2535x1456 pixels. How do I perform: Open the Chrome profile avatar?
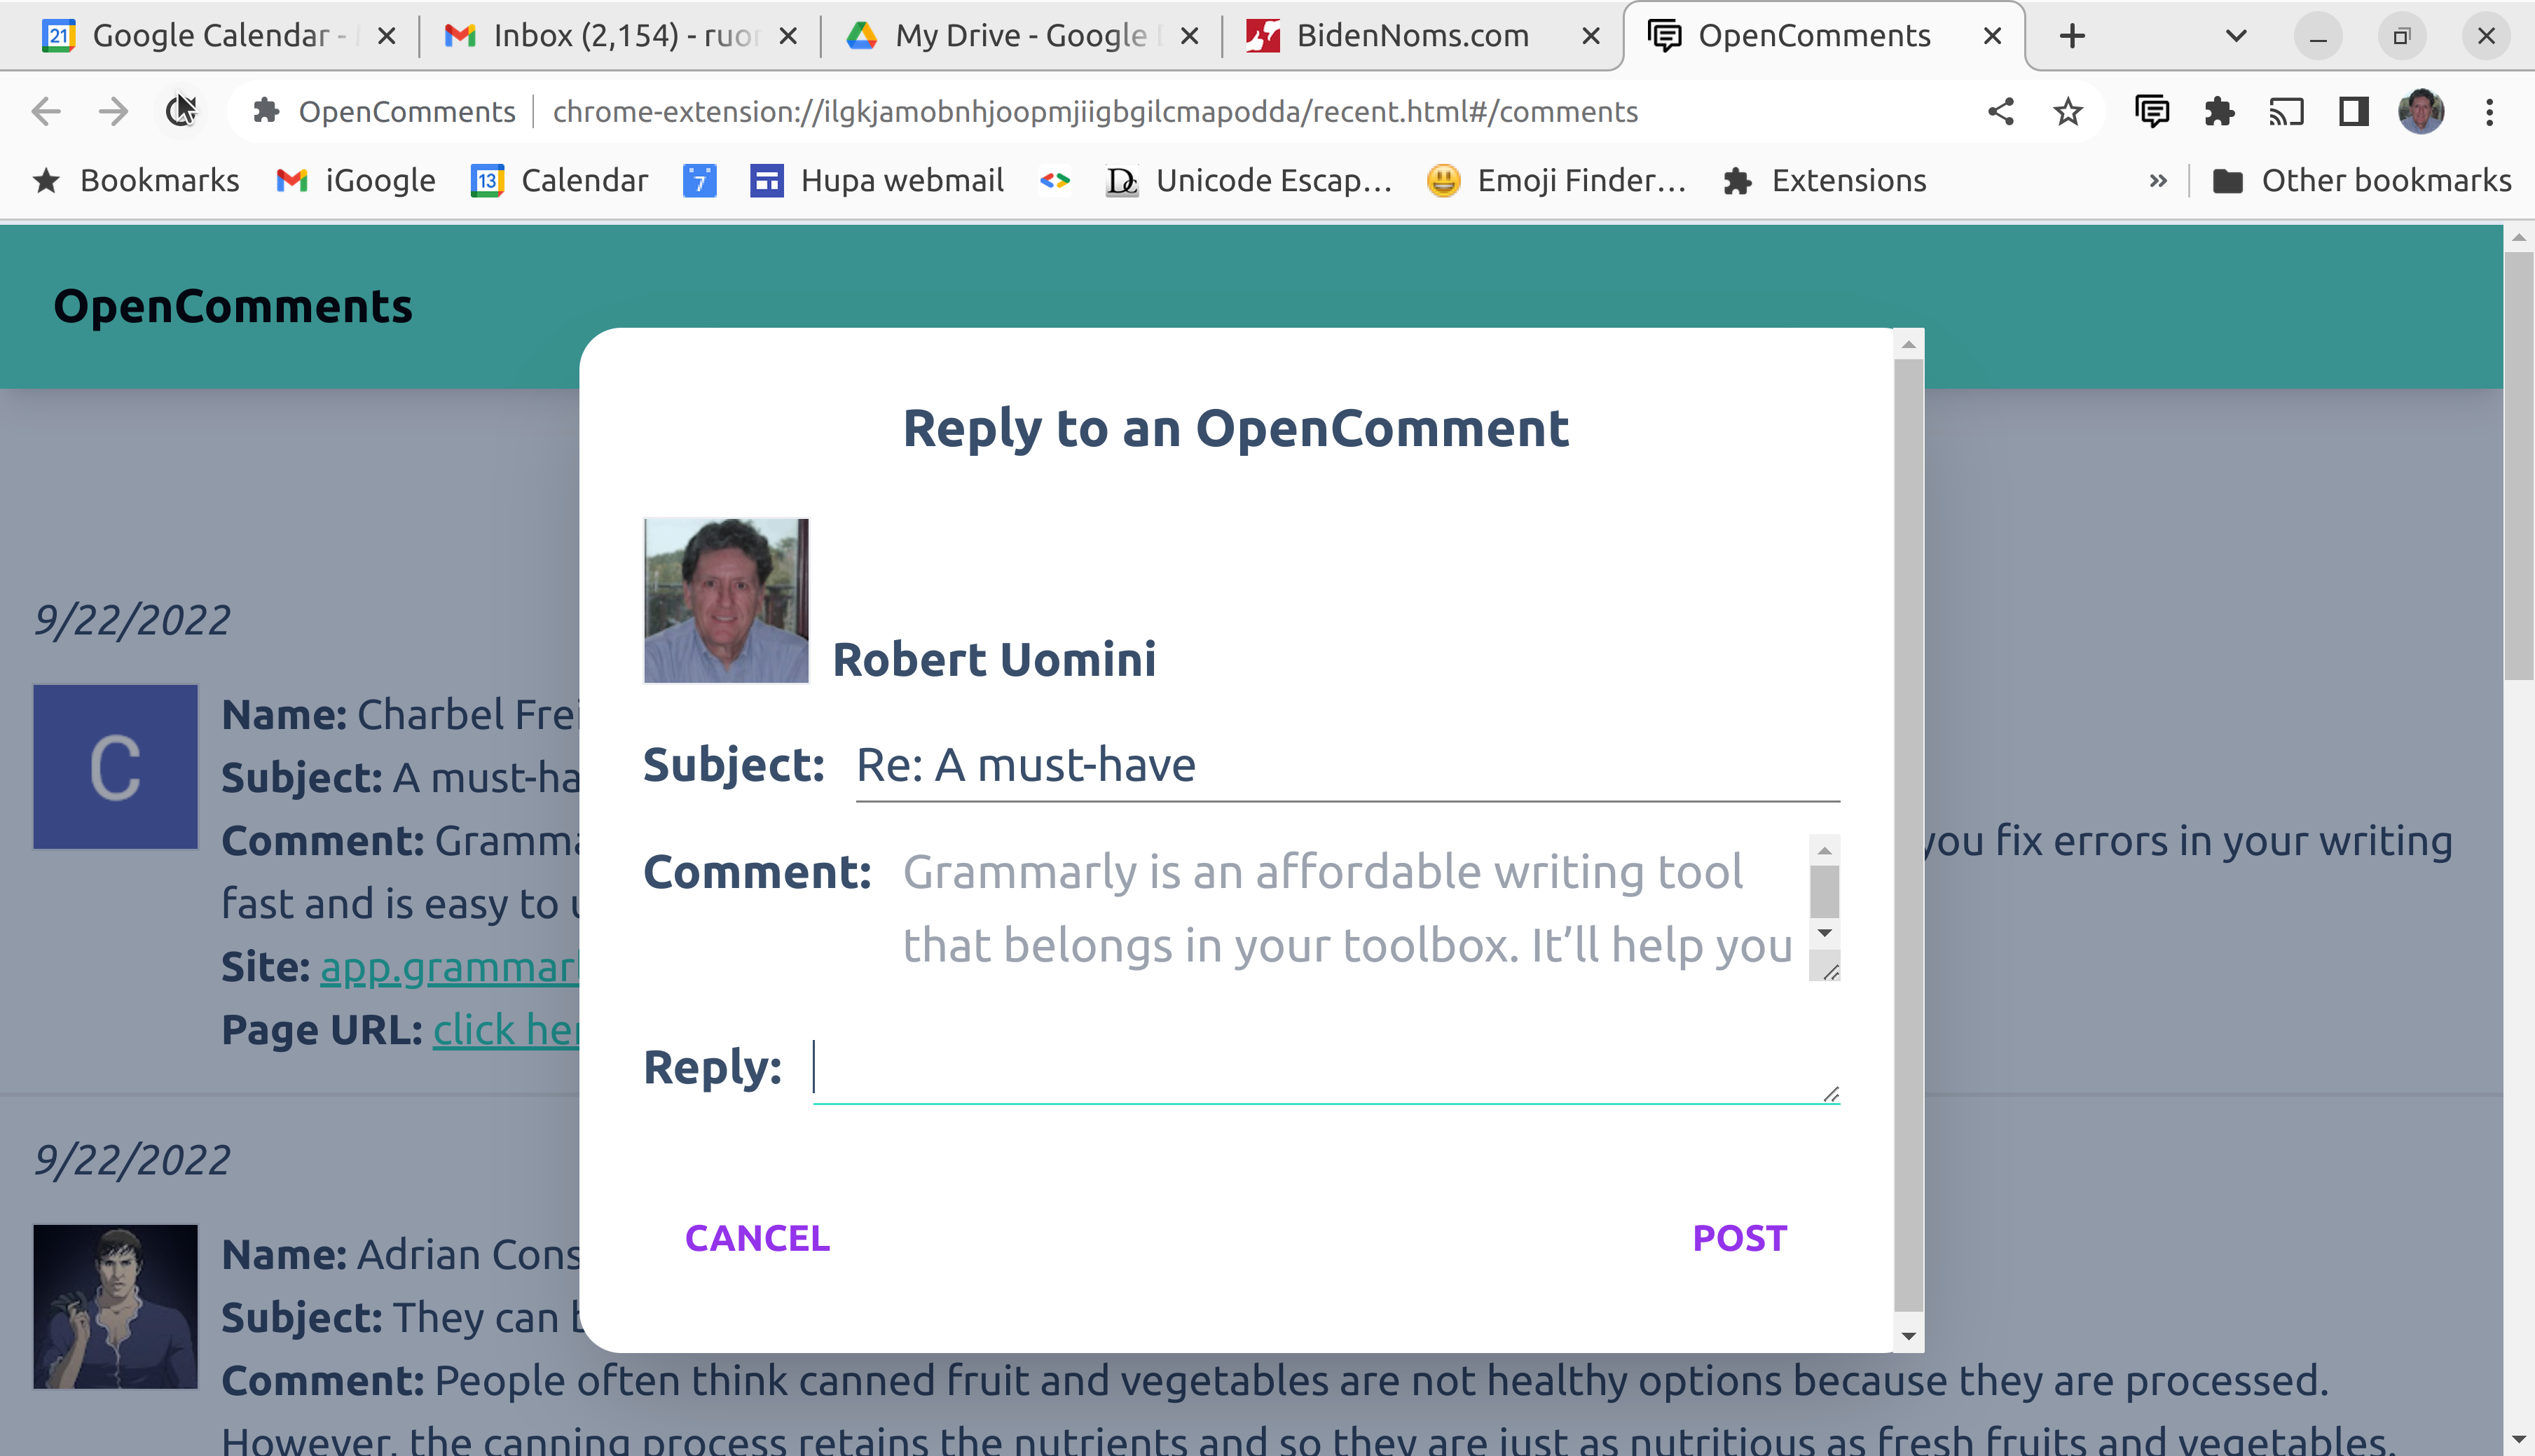click(2421, 111)
